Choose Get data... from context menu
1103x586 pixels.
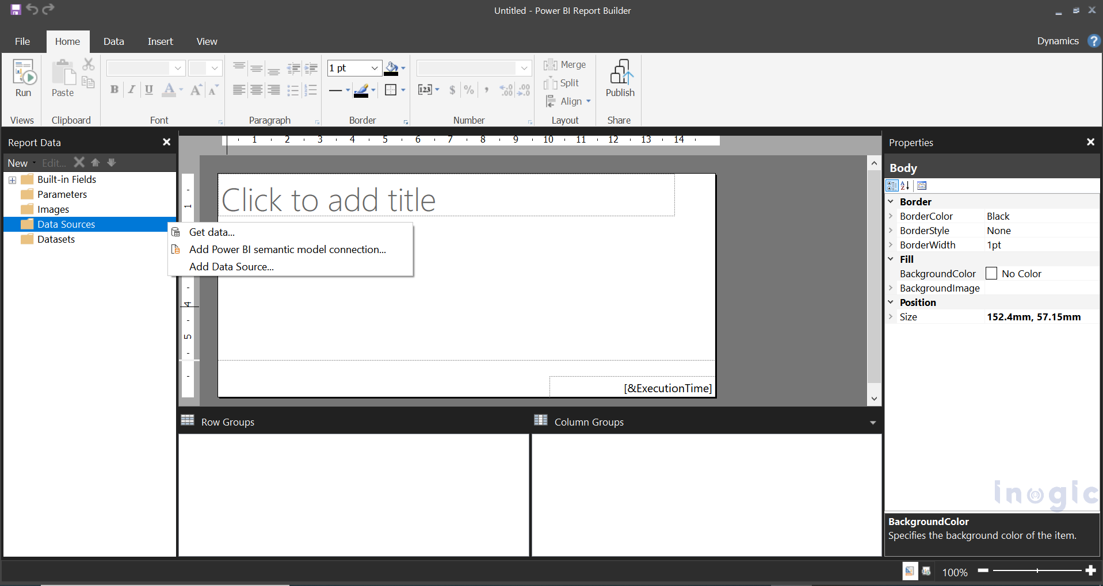point(291,232)
